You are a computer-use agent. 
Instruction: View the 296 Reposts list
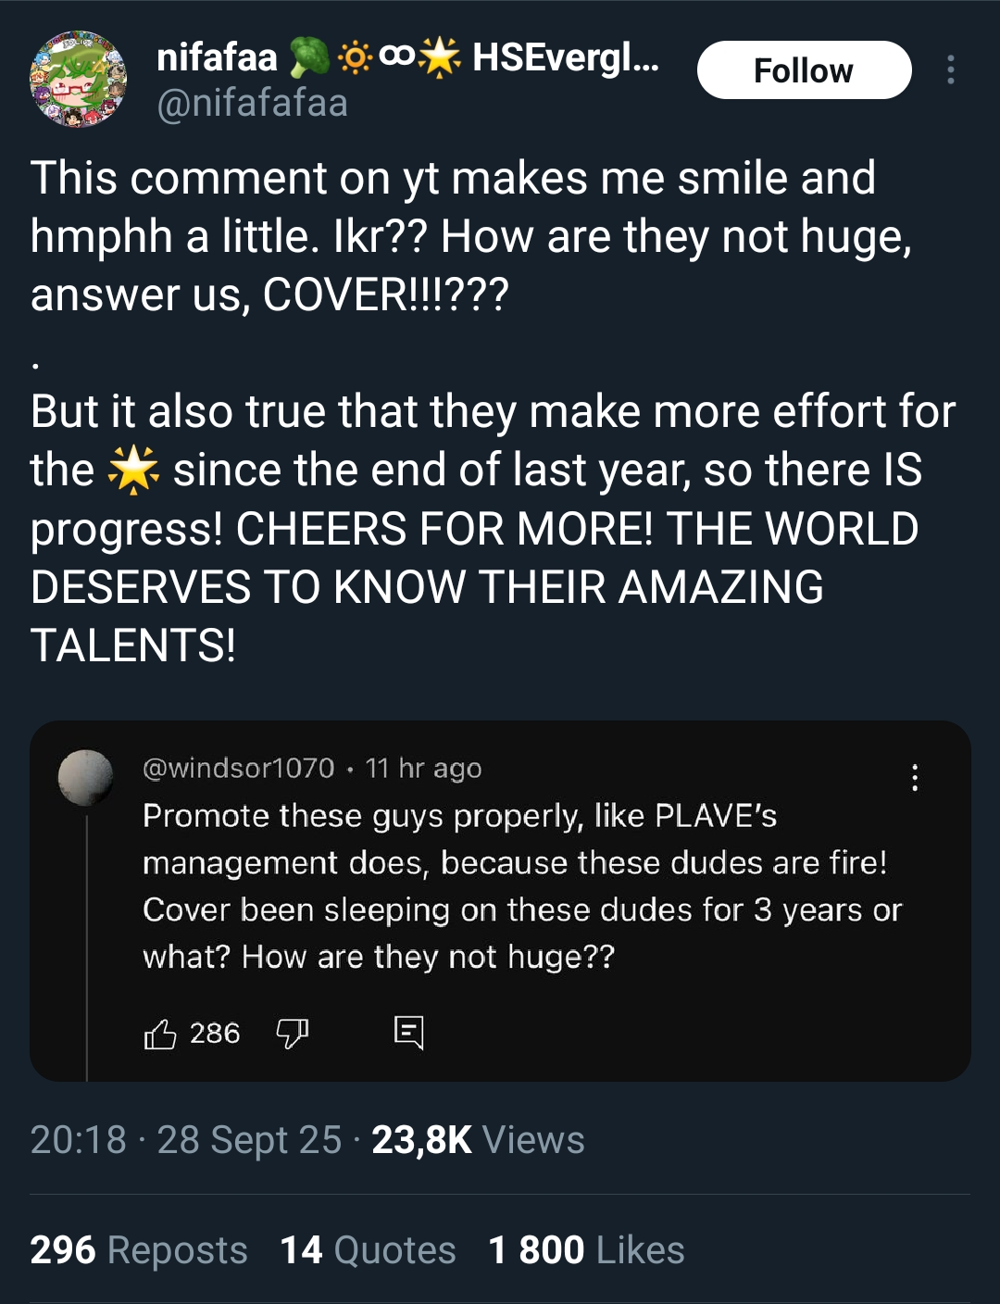click(139, 1250)
